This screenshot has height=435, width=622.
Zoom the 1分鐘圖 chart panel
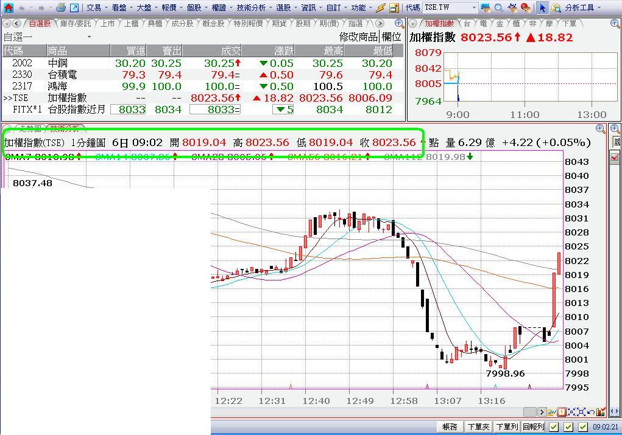click(x=601, y=128)
